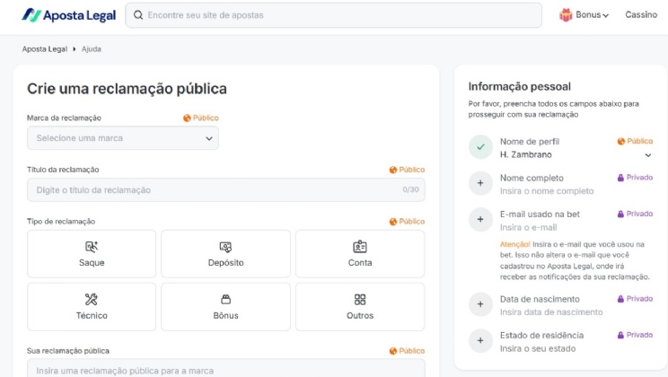668x377 pixels.
Task: Go to Aposta Legal breadcrumb link
Action: click(44, 49)
